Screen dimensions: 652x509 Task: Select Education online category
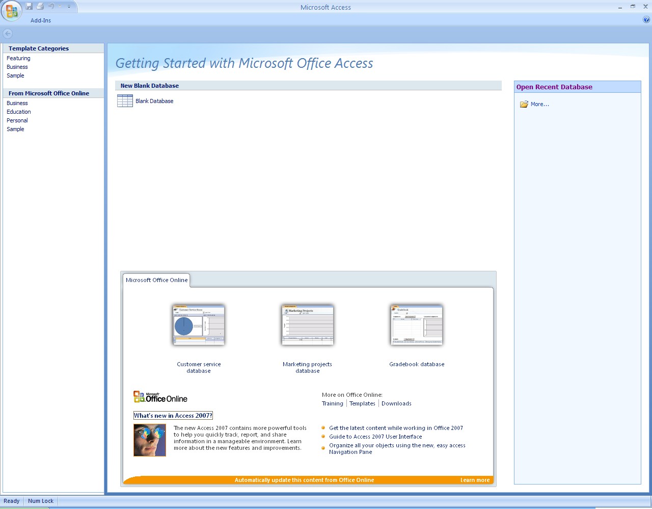pyautogui.click(x=19, y=112)
